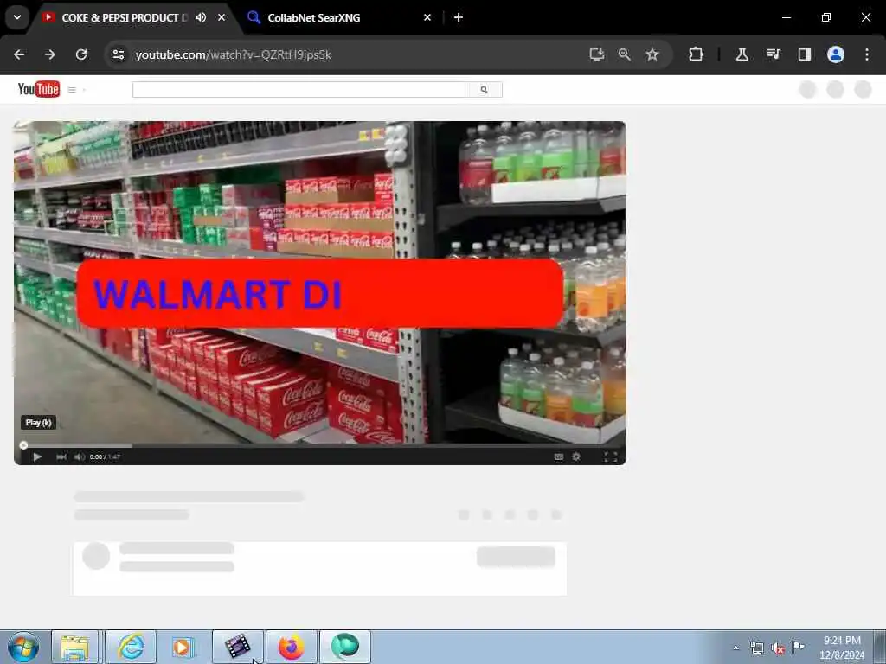The height and width of the screenshot is (664, 886).
Task: Open the Windows Start menu
Action: (x=23, y=647)
